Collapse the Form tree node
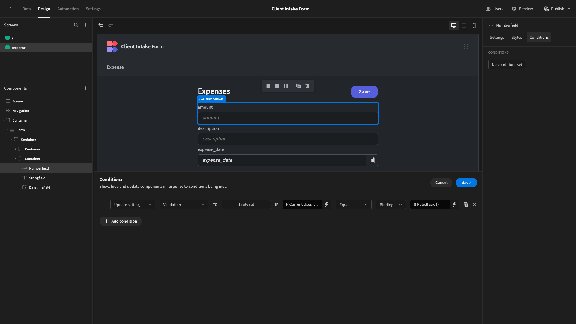576x324 pixels. (x=7, y=130)
